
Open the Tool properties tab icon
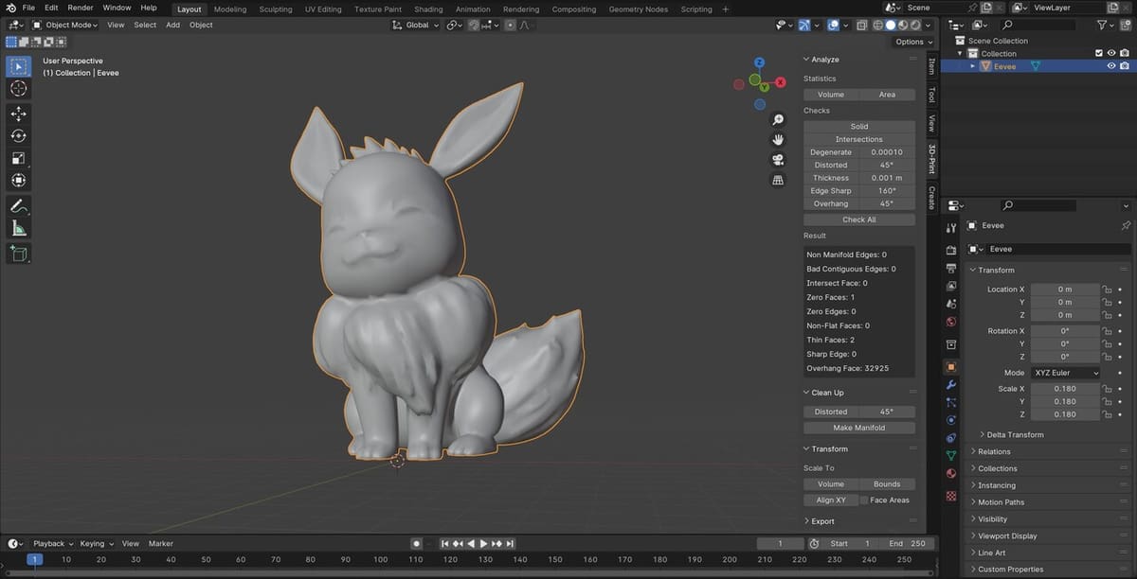tap(951, 228)
